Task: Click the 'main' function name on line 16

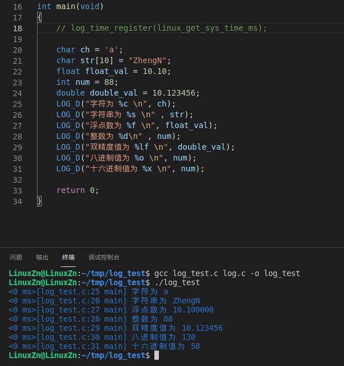Action: tap(65, 6)
